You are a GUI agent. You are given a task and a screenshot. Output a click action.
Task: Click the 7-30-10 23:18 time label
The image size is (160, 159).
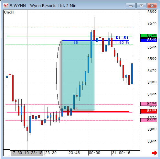(27, 153)
